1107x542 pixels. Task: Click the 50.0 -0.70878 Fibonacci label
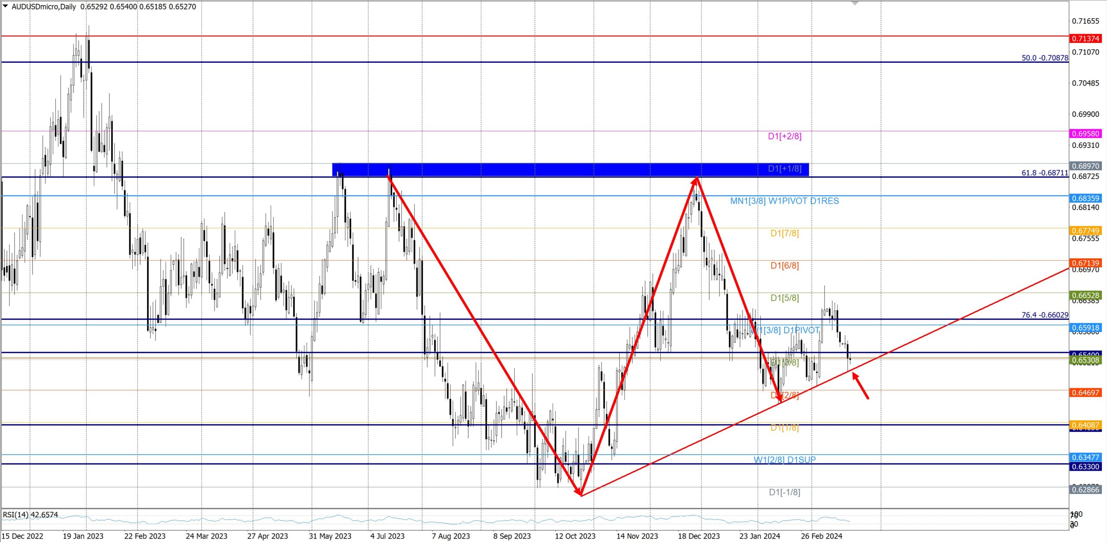(1044, 58)
